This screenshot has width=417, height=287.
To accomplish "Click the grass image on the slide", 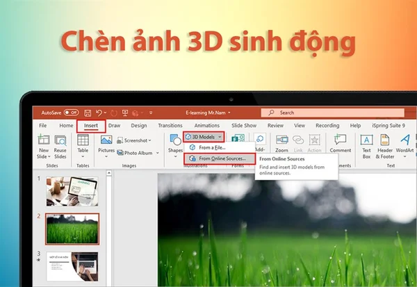I will 287,230.
